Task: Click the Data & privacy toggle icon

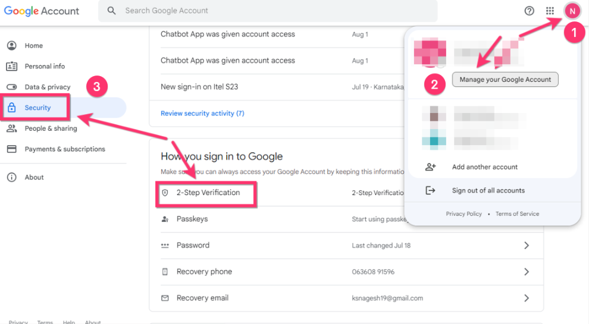Action: 11,87
